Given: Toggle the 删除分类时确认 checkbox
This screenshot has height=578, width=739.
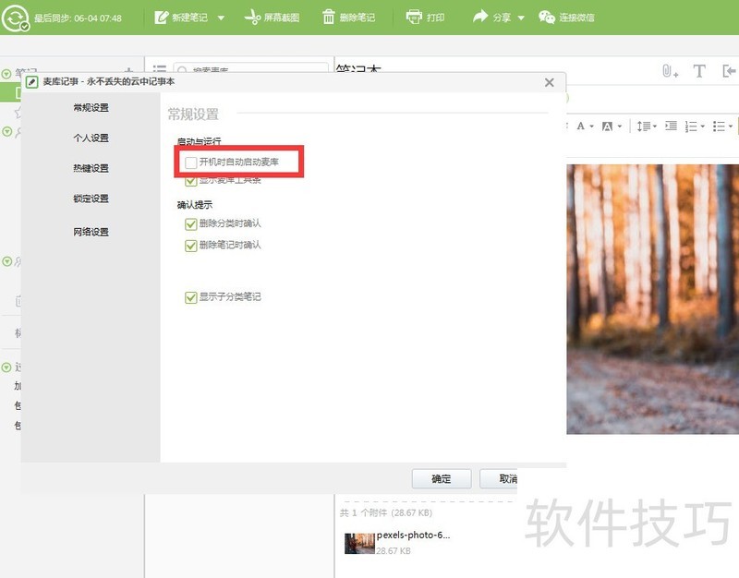Looking at the screenshot, I should [x=190, y=223].
